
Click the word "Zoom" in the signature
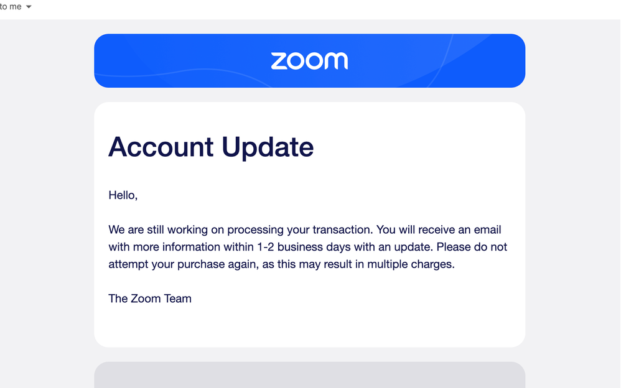(146, 298)
